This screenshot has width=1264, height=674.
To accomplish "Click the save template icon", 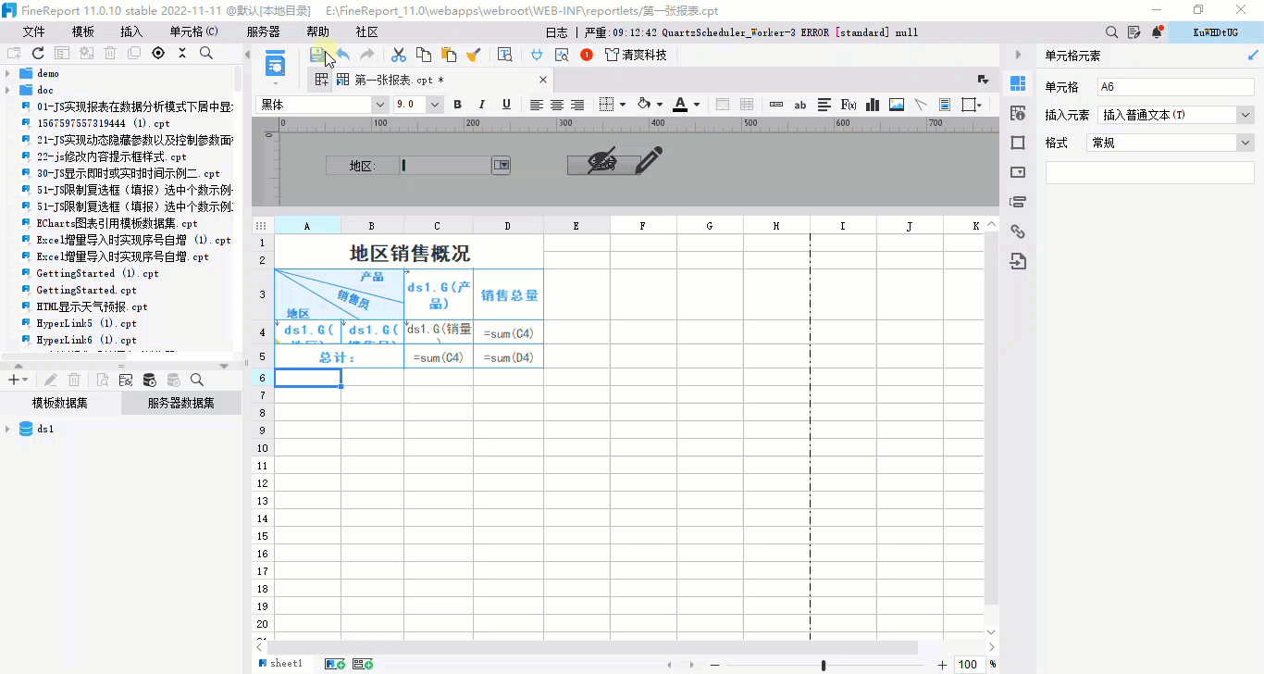I will click(x=317, y=55).
